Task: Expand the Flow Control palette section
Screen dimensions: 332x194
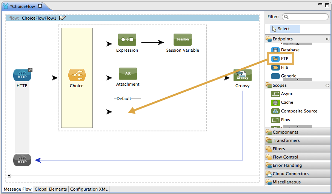Action: [285, 157]
